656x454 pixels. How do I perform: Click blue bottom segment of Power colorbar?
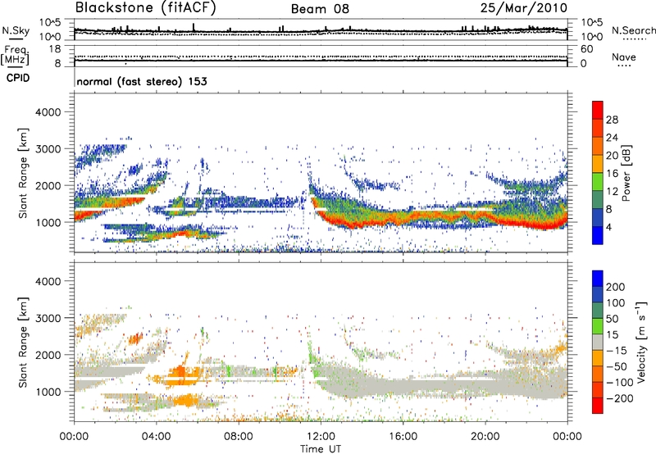(x=598, y=235)
